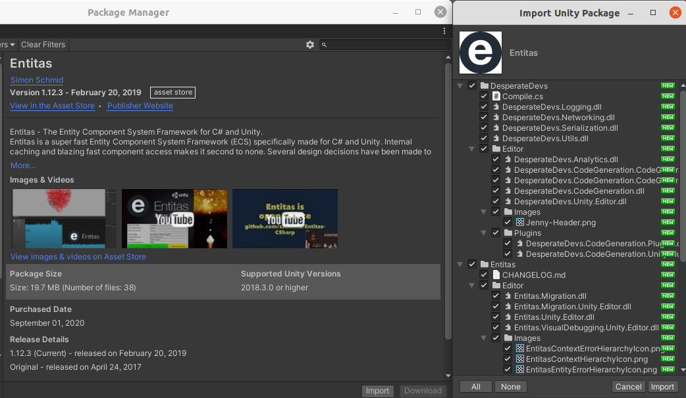Click the DesperateDevs.Utils.dll plugin icon
Screen dimensions: 686x398
[x=496, y=138]
